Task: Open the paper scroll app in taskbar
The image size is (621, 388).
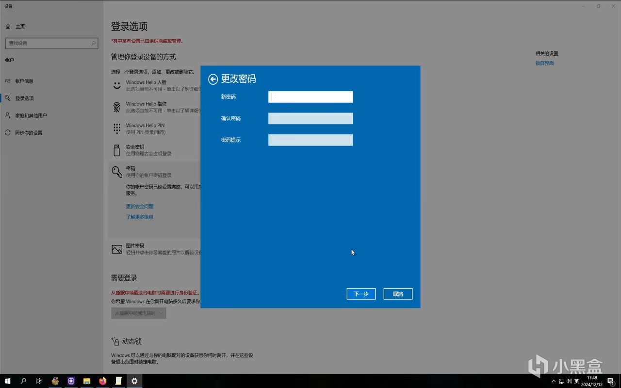Action: [x=118, y=381]
